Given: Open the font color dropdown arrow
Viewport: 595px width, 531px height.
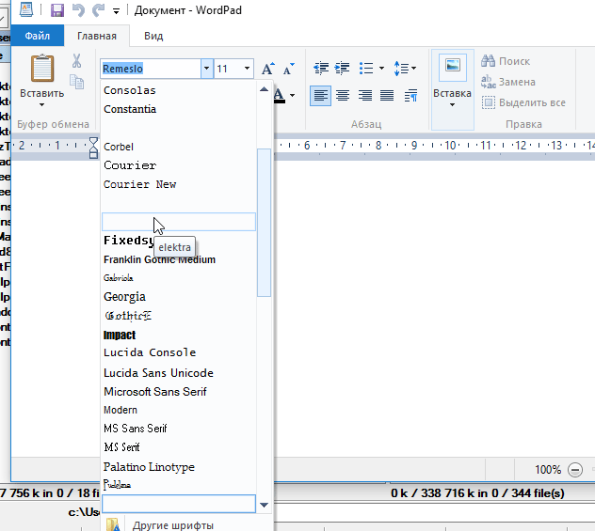Looking at the screenshot, I should tap(292, 95).
